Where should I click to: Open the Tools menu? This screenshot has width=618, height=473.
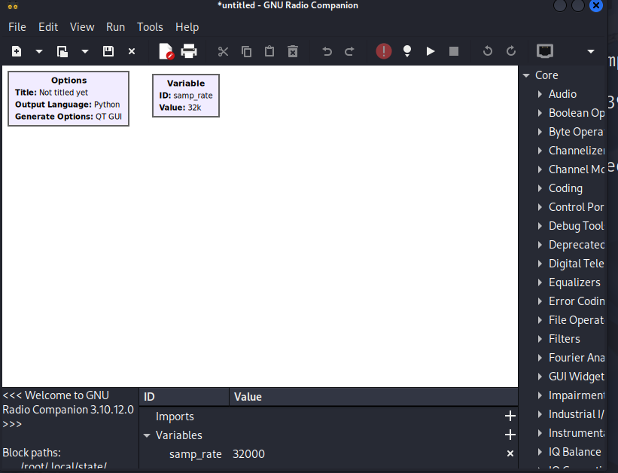[150, 27]
